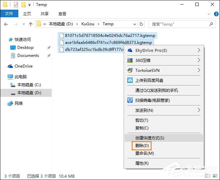The height and width of the screenshot is (180, 220).
Task: Expand the ribbon with the chevron
Action: point(209,14)
